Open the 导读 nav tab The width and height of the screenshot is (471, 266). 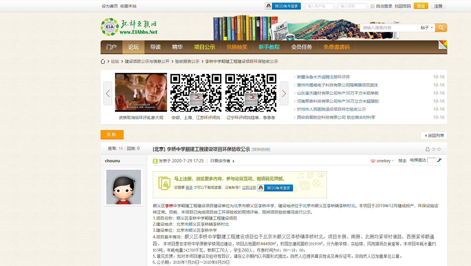tap(155, 47)
